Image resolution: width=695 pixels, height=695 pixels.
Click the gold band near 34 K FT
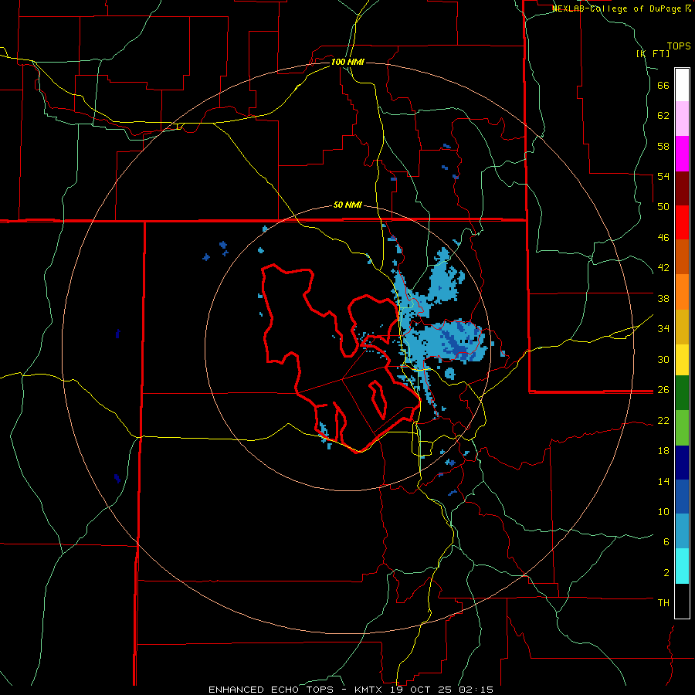pyautogui.click(x=682, y=327)
